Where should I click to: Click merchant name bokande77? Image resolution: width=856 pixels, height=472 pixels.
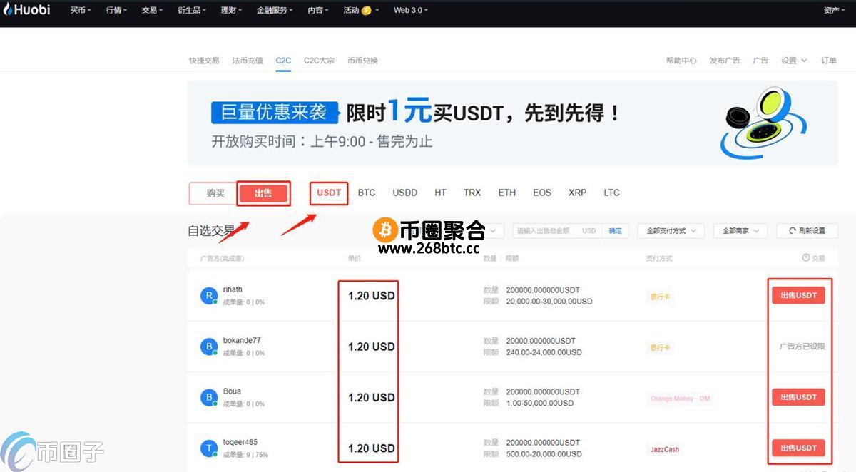[x=242, y=340]
